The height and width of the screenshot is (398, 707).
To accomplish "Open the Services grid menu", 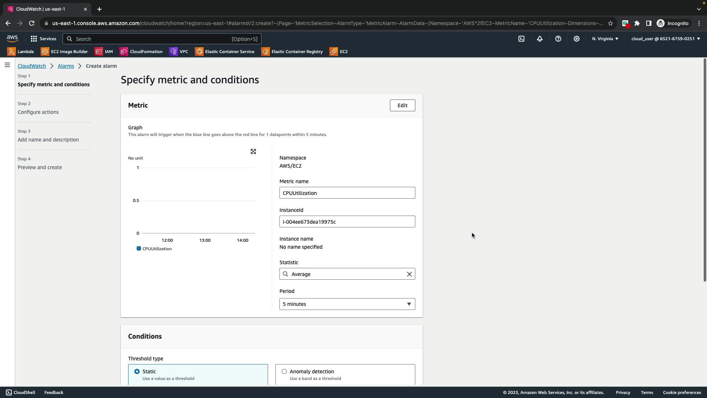I will pyautogui.click(x=43, y=39).
